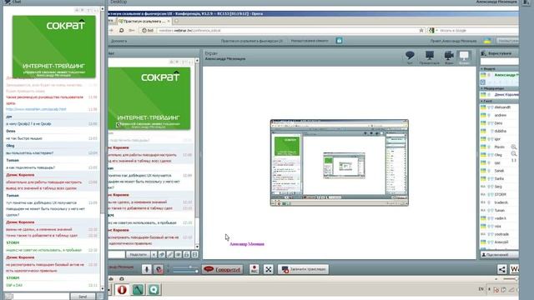
Task: Open the teal Q application taskbar icon
Action: tap(154, 289)
